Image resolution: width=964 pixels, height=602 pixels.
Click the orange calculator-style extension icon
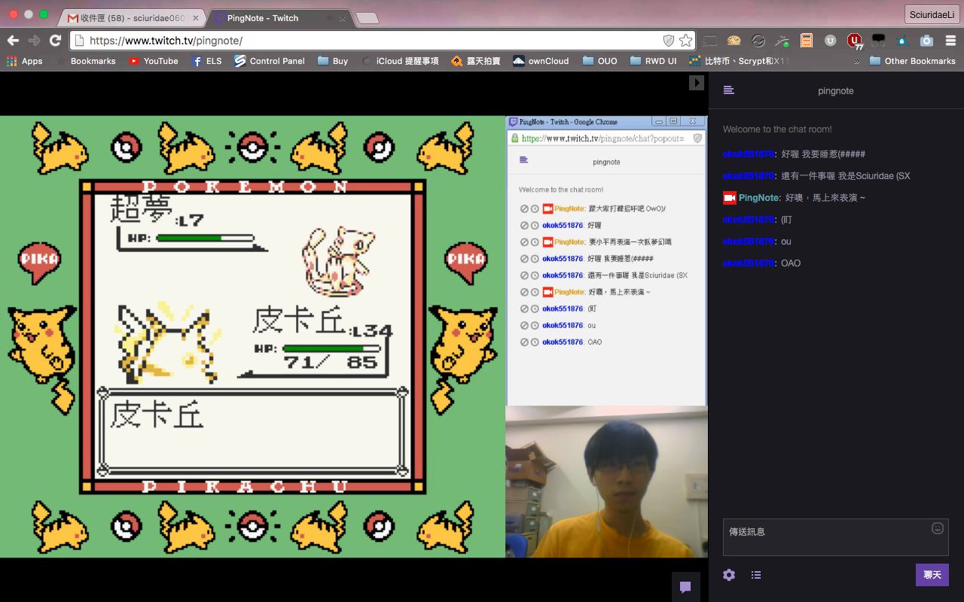tap(807, 41)
